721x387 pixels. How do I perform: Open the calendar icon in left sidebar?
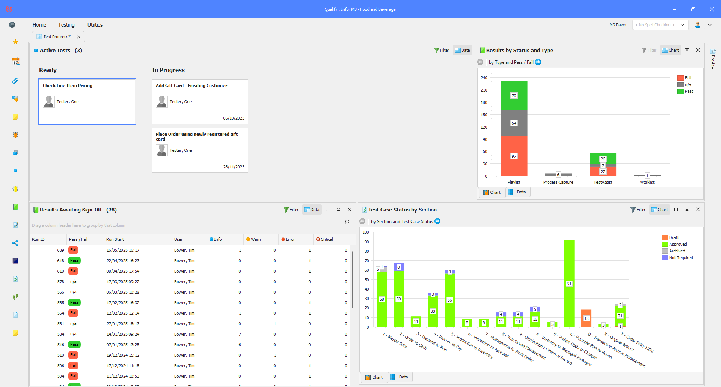[15, 61]
